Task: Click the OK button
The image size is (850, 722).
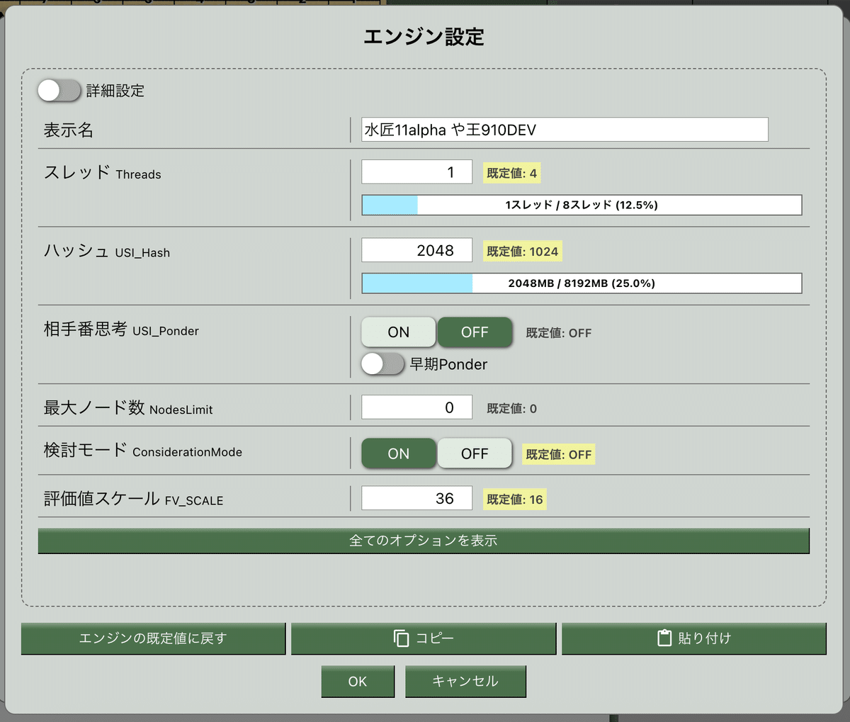Action: (358, 681)
